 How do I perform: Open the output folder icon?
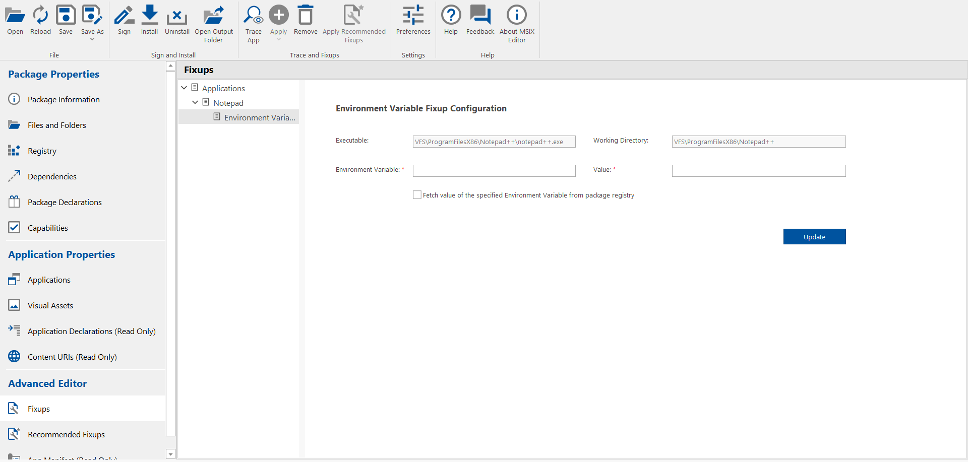point(214,16)
